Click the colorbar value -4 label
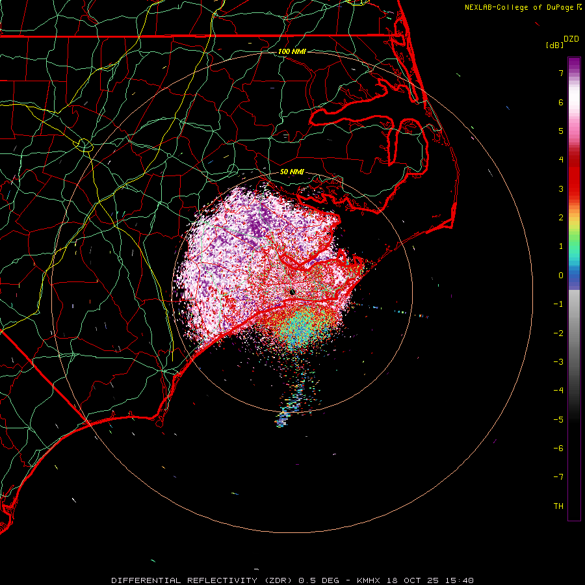Viewport: 585px width, 585px height. point(558,390)
